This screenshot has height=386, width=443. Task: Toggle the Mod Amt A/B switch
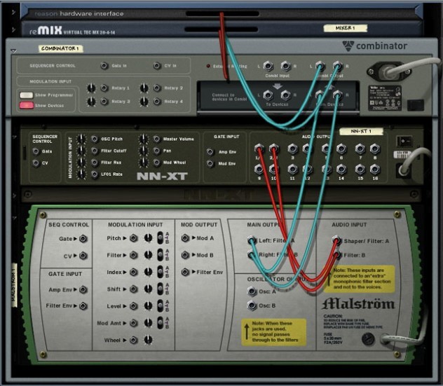(161, 323)
